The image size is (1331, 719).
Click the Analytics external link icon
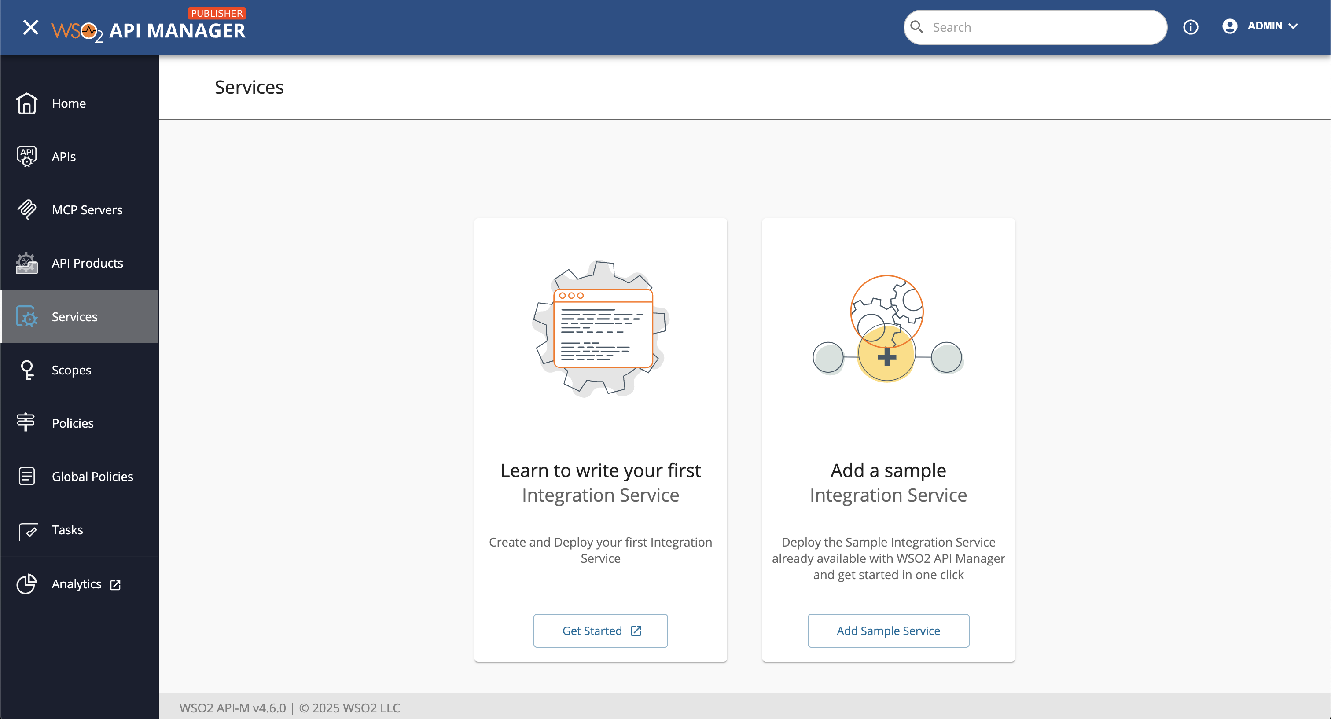[115, 584]
